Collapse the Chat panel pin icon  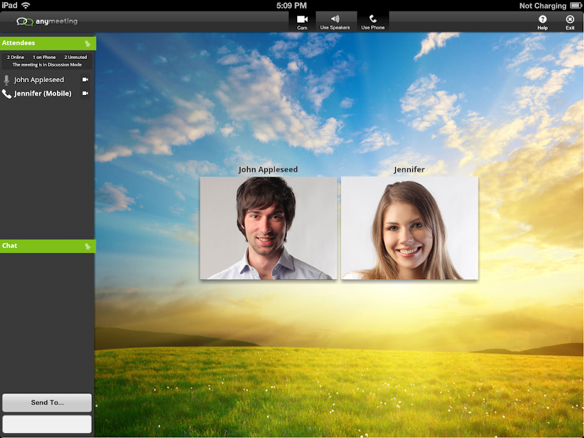pyautogui.click(x=88, y=246)
